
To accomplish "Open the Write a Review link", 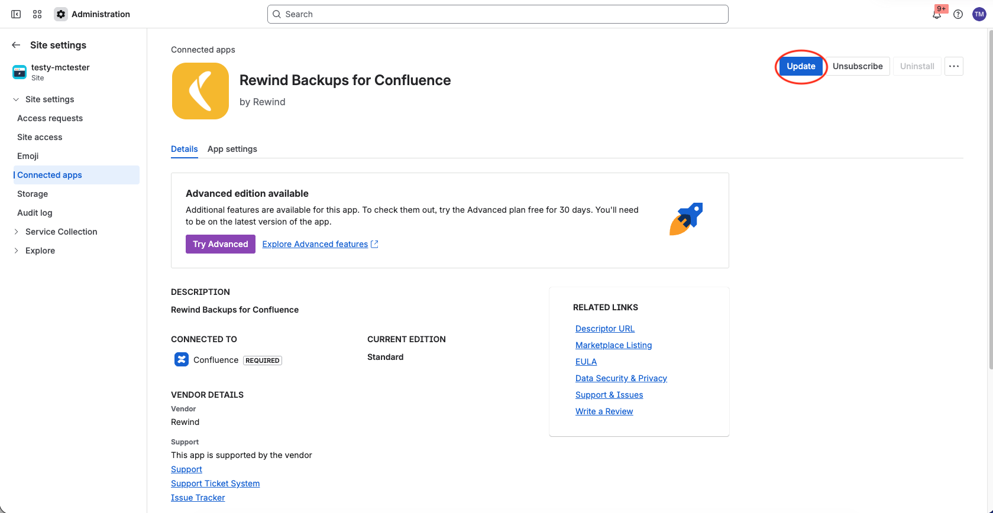I will click(x=604, y=411).
